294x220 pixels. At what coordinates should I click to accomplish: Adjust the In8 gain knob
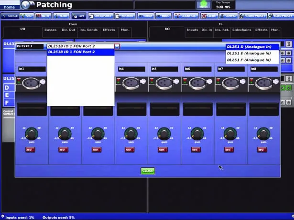tap(263, 134)
